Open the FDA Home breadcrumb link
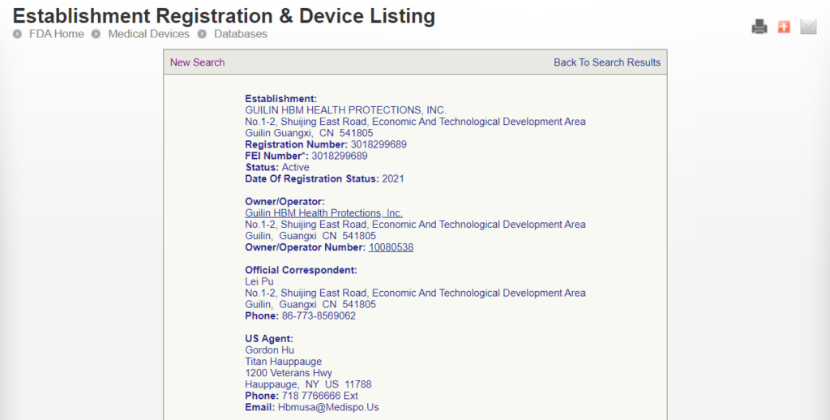Viewport: 830px width, 420px height. click(56, 34)
